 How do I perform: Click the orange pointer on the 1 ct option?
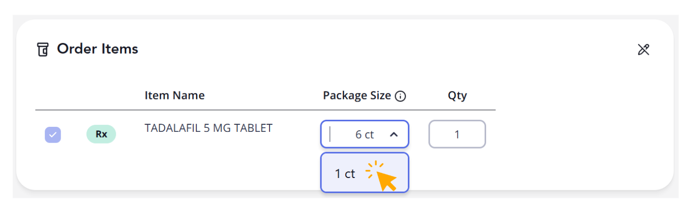click(386, 180)
